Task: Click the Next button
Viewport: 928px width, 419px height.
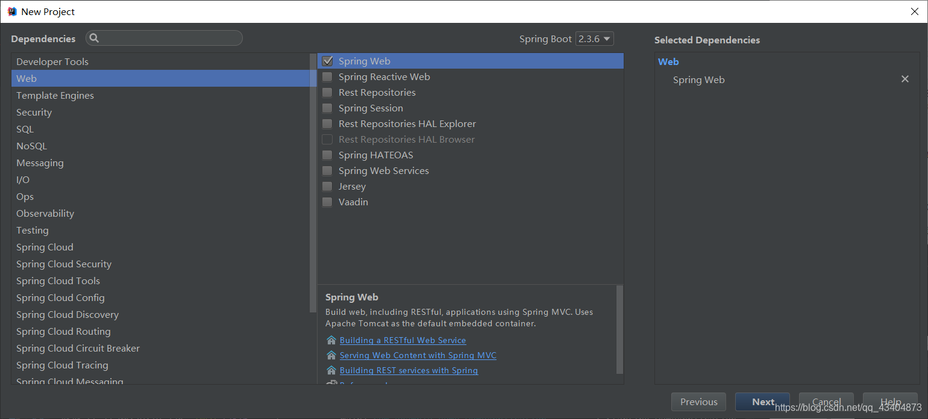Action: pos(762,402)
